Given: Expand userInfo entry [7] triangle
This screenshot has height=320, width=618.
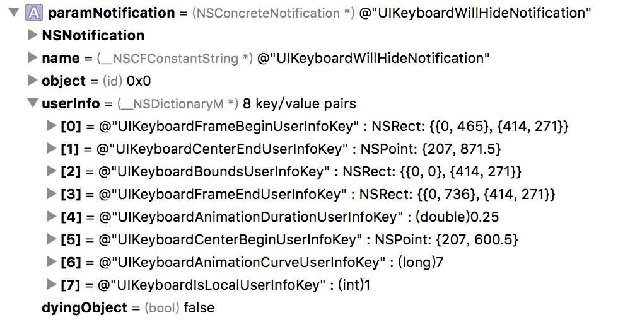Looking at the screenshot, I should click(x=51, y=284).
